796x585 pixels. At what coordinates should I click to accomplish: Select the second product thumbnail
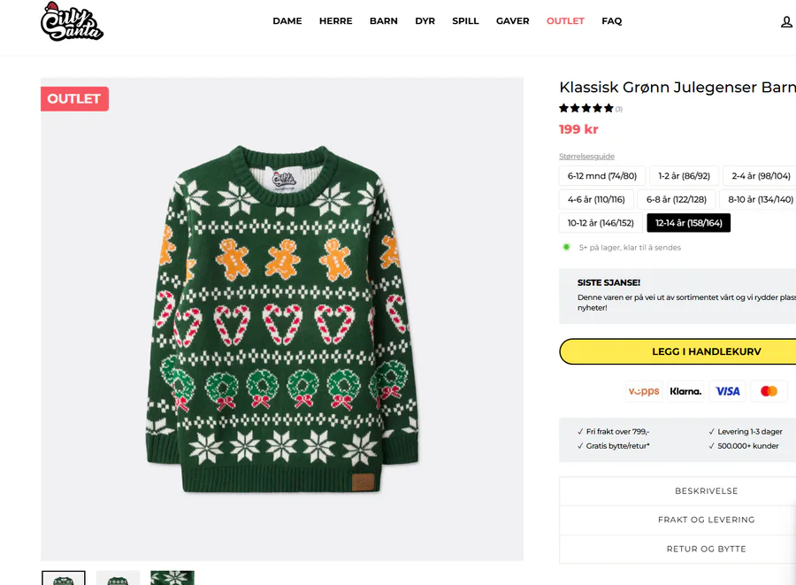click(118, 579)
